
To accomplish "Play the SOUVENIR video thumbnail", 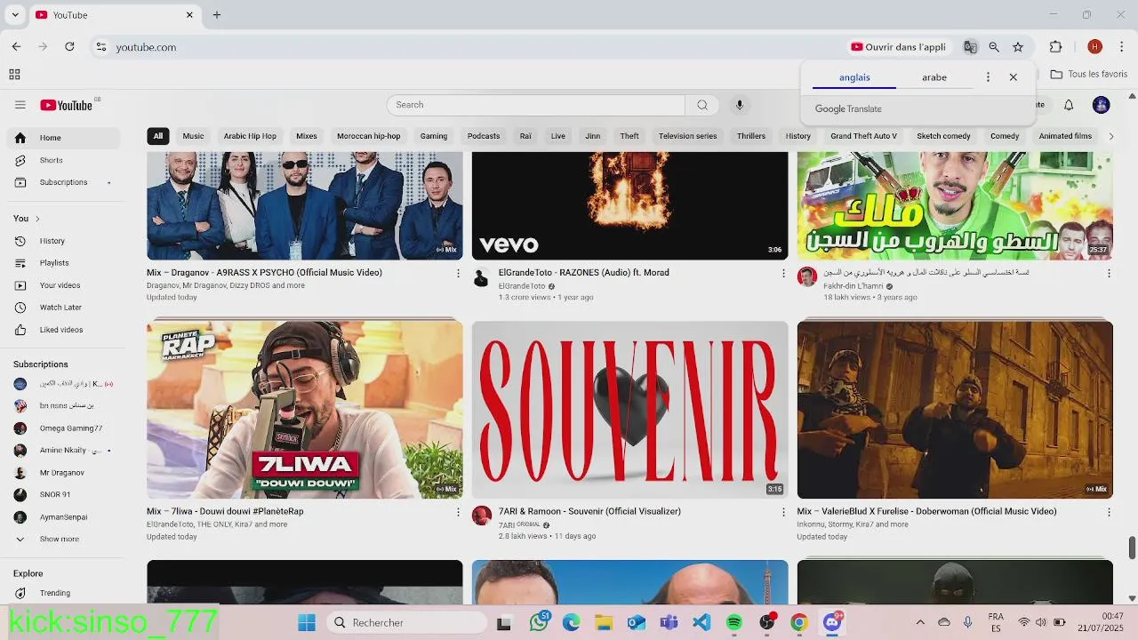I will click(x=629, y=409).
